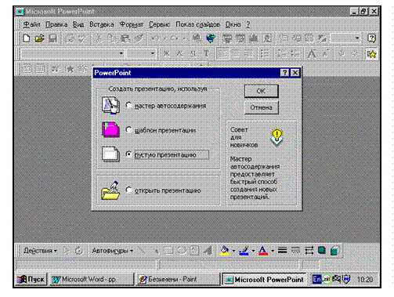Click the Отмена cancel button
This screenshot has height=297, width=394.
coord(261,107)
